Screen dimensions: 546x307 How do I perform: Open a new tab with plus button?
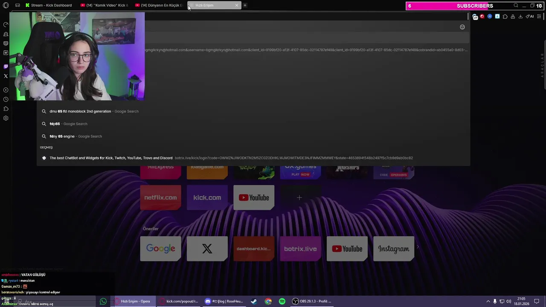point(245,5)
